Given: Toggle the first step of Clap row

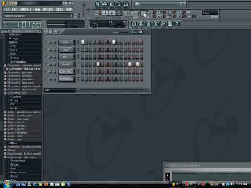Looking at the screenshot, I should click(x=83, y=50).
